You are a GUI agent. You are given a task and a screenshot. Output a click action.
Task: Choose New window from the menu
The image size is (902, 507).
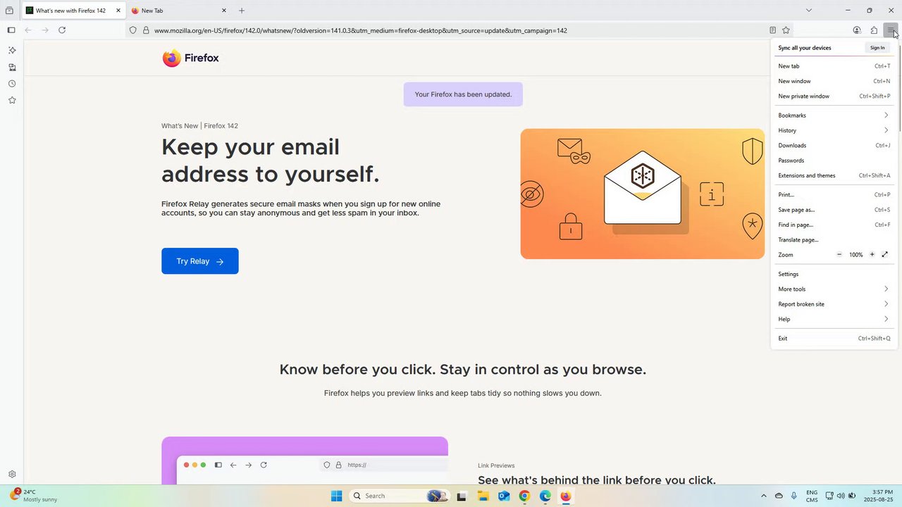(834, 81)
